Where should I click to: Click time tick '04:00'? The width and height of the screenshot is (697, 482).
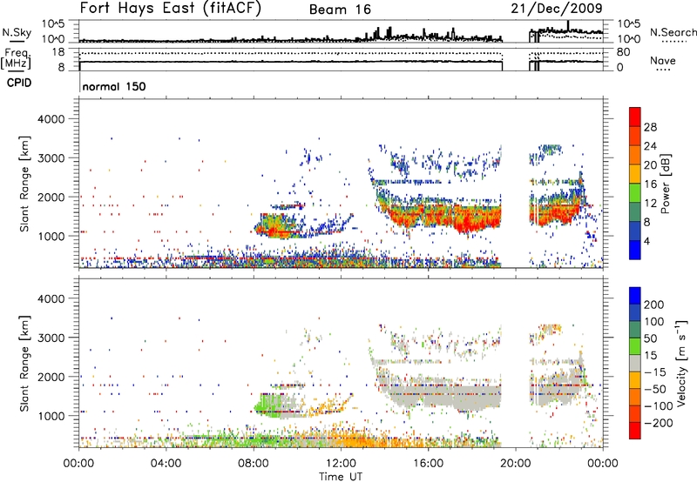pyautogui.click(x=166, y=463)
